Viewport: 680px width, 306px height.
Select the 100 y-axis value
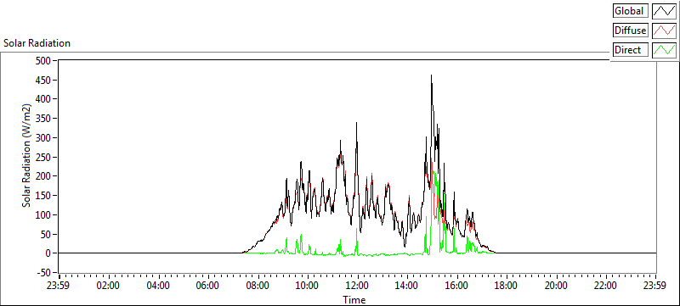tap(42, 214)
